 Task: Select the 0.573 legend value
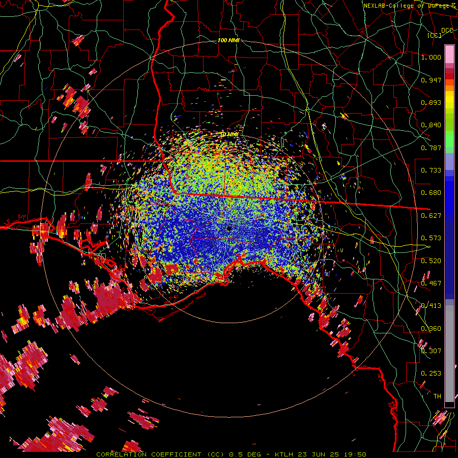pyautogui.click(x=431, y=238)
